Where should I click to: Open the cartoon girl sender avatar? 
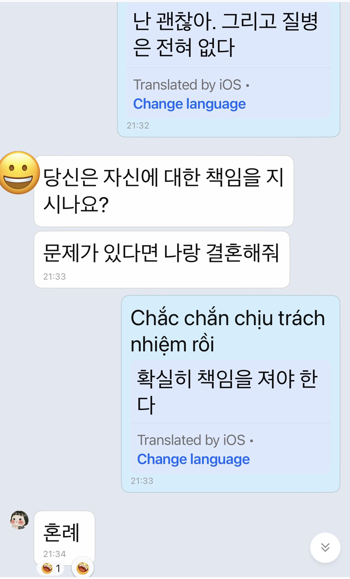(19, 520)
